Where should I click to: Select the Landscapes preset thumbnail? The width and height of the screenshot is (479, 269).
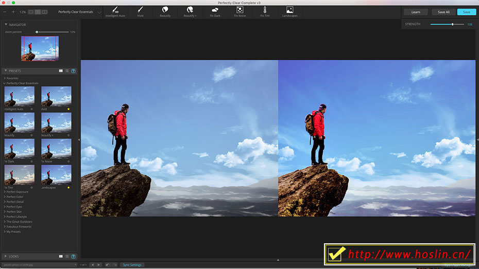click(x=56, y=175)
